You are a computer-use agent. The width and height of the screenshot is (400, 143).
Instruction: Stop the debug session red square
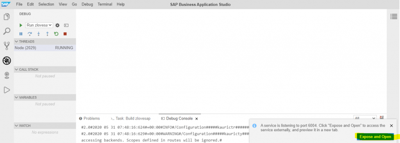click(65, 34)
